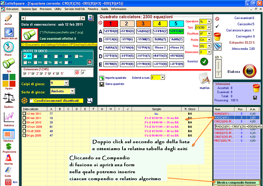
Task: Click the green Inserisci checkmark button
Action: click(204, 62)
